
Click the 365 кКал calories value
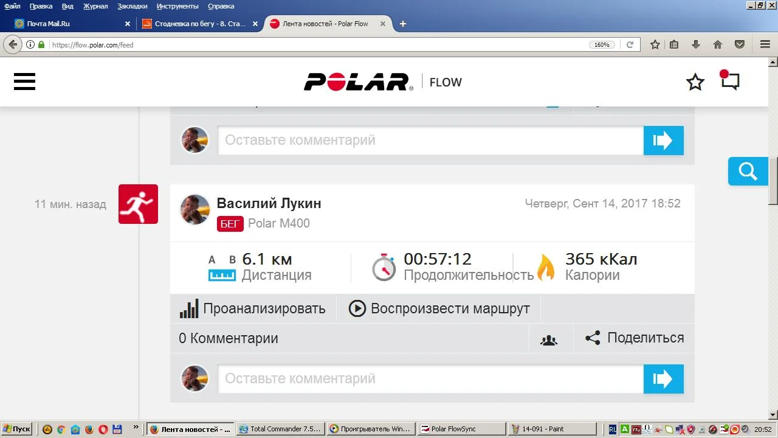coord(601,259)
